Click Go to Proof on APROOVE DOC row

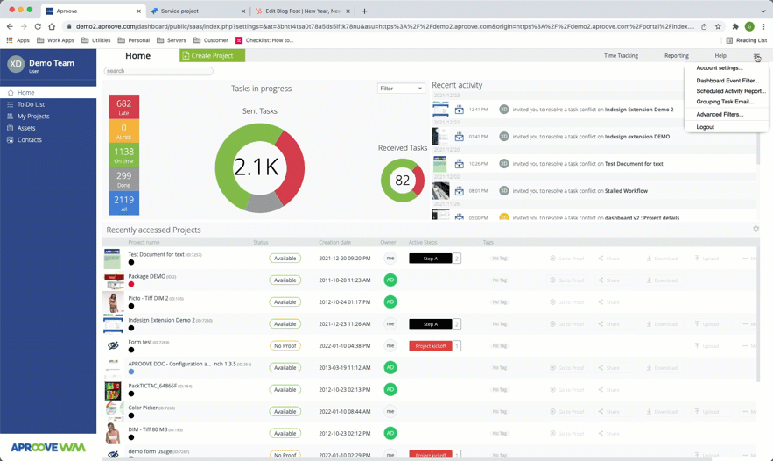pos(567,368)
